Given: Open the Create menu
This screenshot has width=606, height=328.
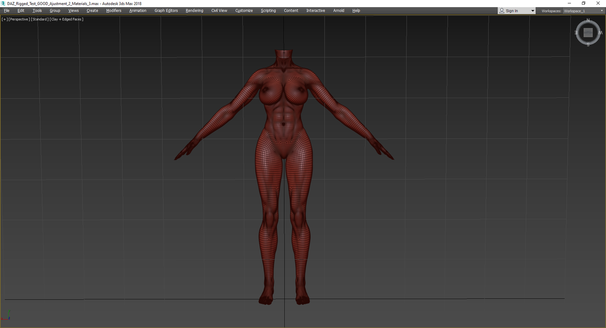Looking at the screenshot, I should [x=92, y=10].
